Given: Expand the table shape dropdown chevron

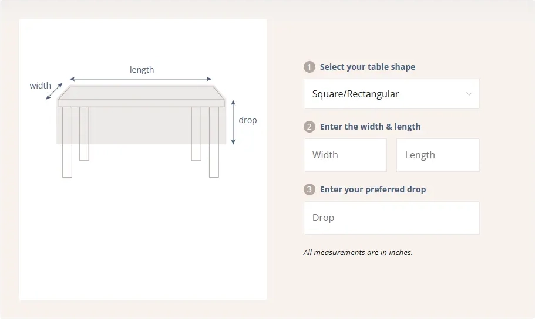Looking at the screenshot, I should (469, 94).
